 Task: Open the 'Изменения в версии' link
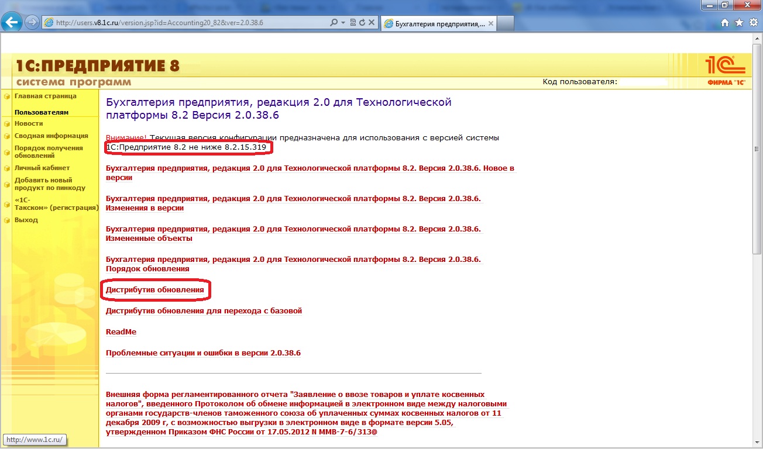pyautogui.click(x=293, y=203)
